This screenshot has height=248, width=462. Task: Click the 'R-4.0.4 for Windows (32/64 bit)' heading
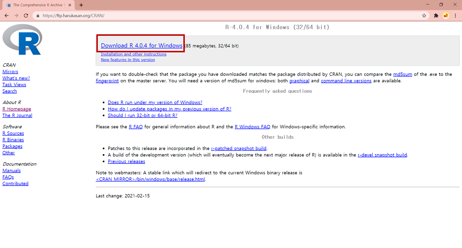click(277, 27)
